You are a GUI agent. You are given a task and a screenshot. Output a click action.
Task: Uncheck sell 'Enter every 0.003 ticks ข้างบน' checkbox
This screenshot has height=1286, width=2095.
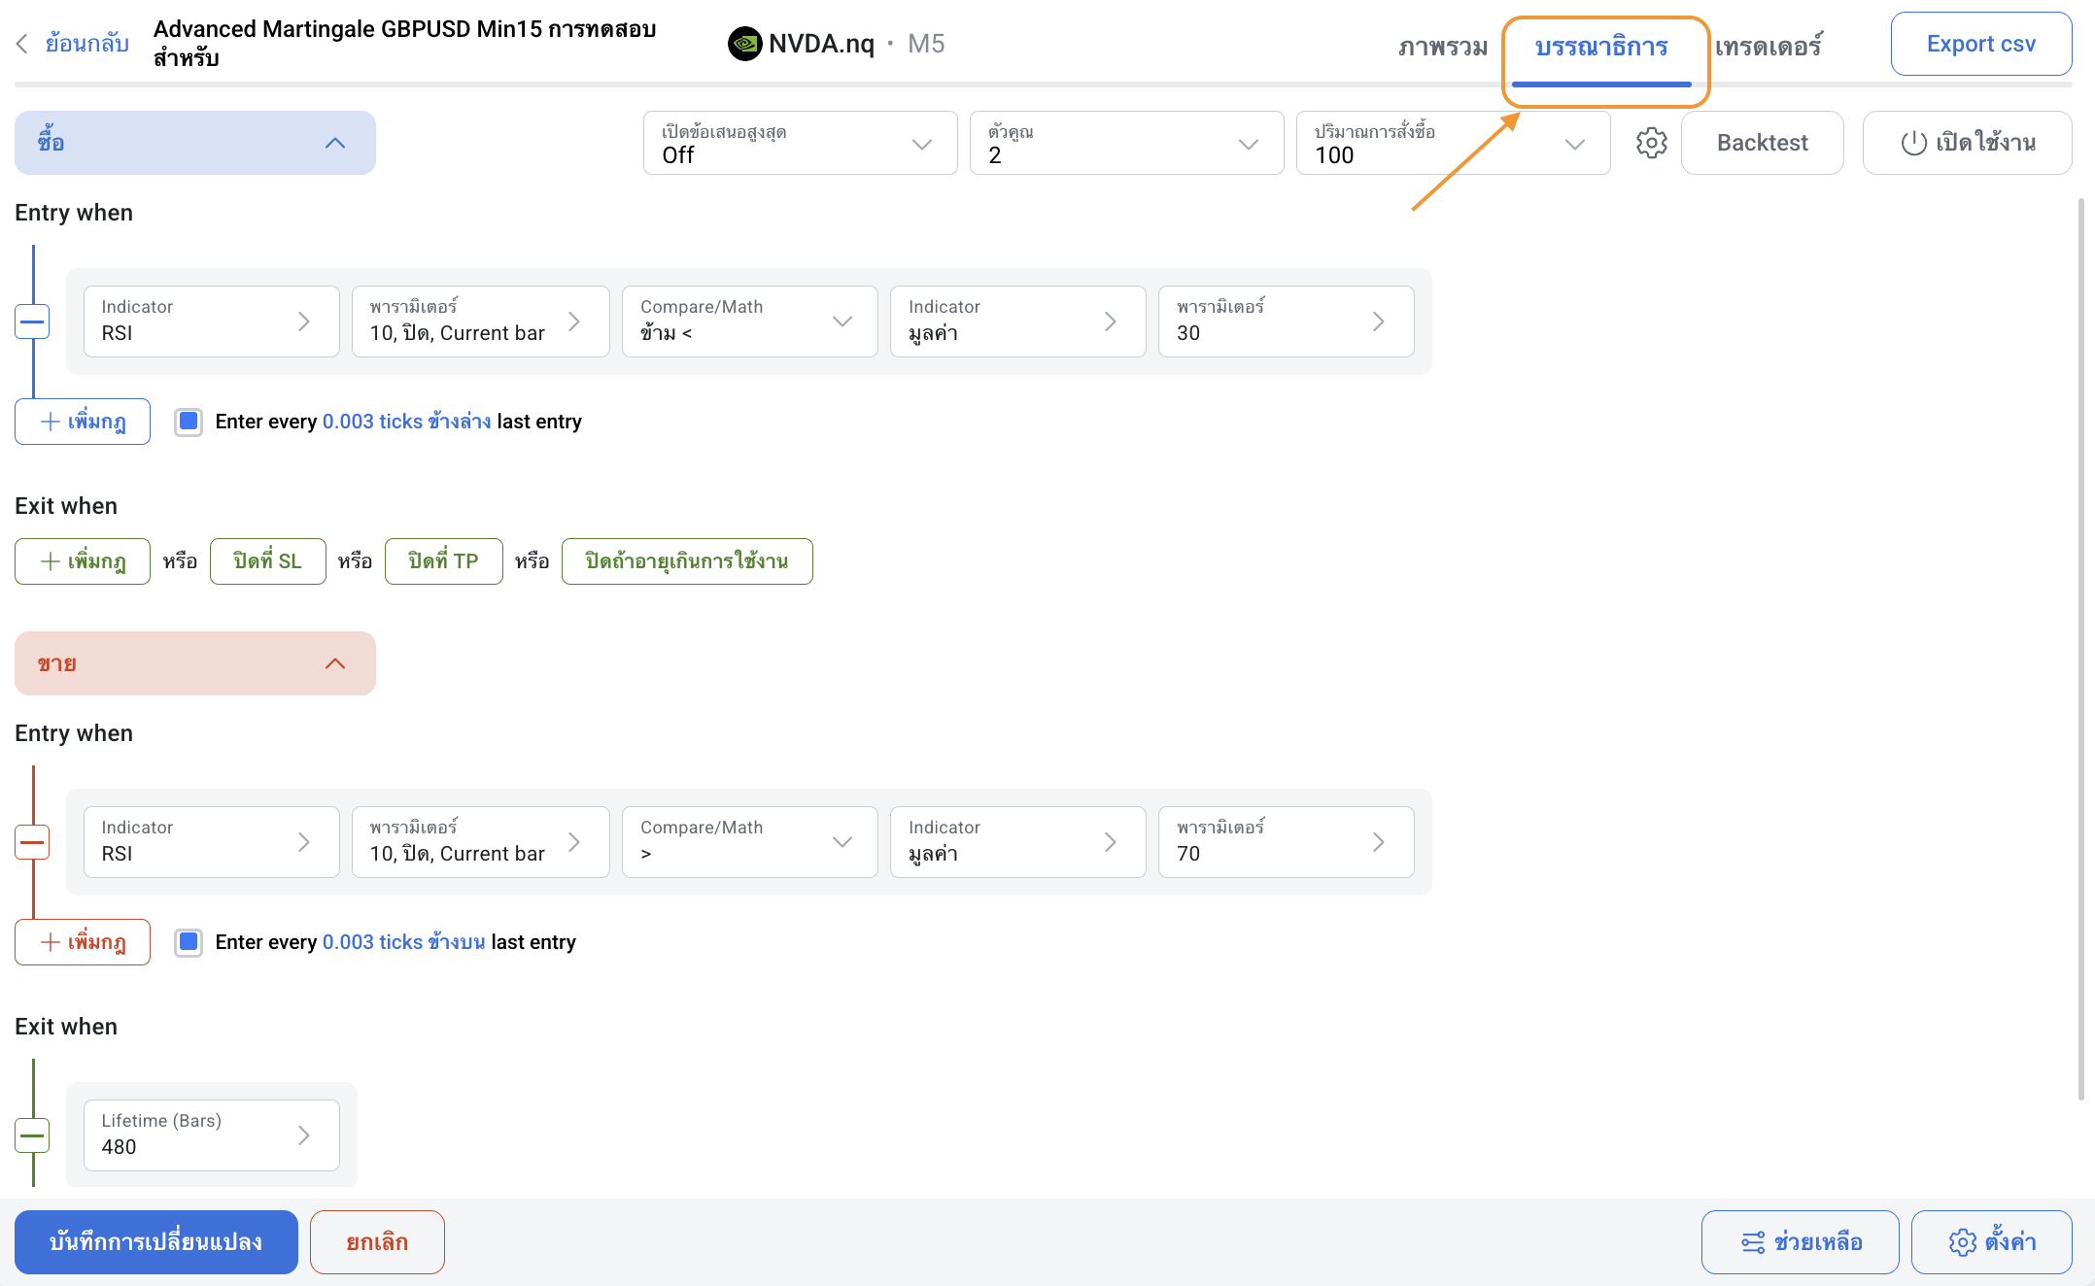tap(189, 942)
